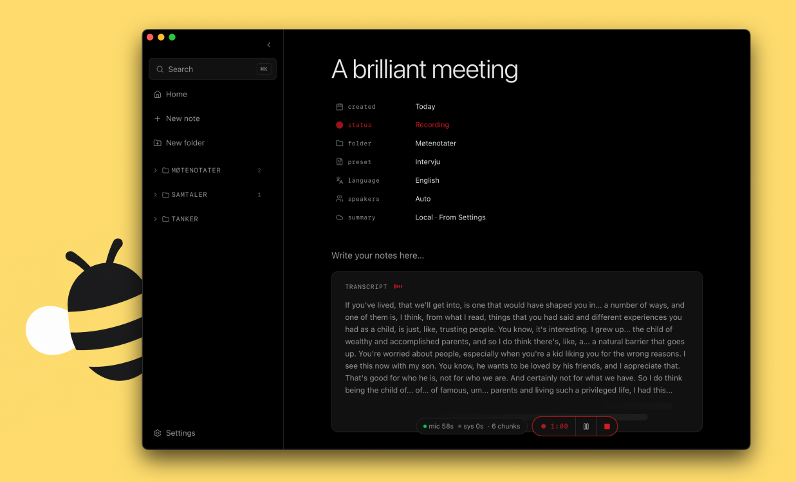
Task: Click the sys 0s indicator
Action: 470,426
